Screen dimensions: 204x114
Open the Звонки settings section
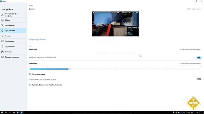(13, 36)
